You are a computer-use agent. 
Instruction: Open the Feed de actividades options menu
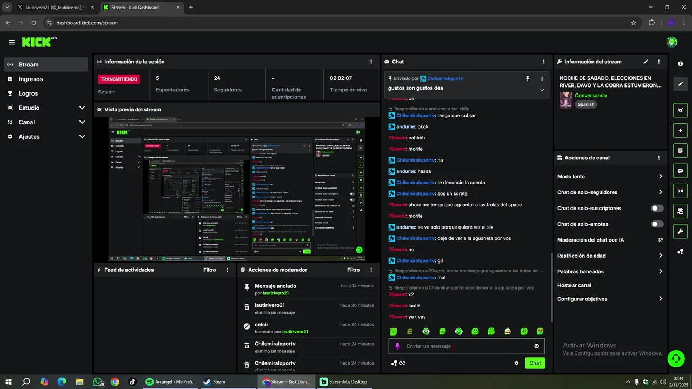pyautogui.click(x=227, y=270)
